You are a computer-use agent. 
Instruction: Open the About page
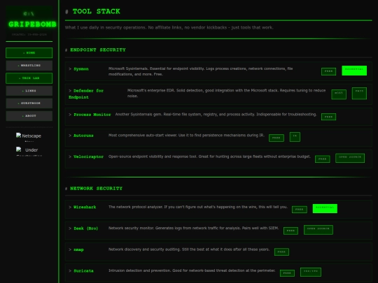[29, 116]
